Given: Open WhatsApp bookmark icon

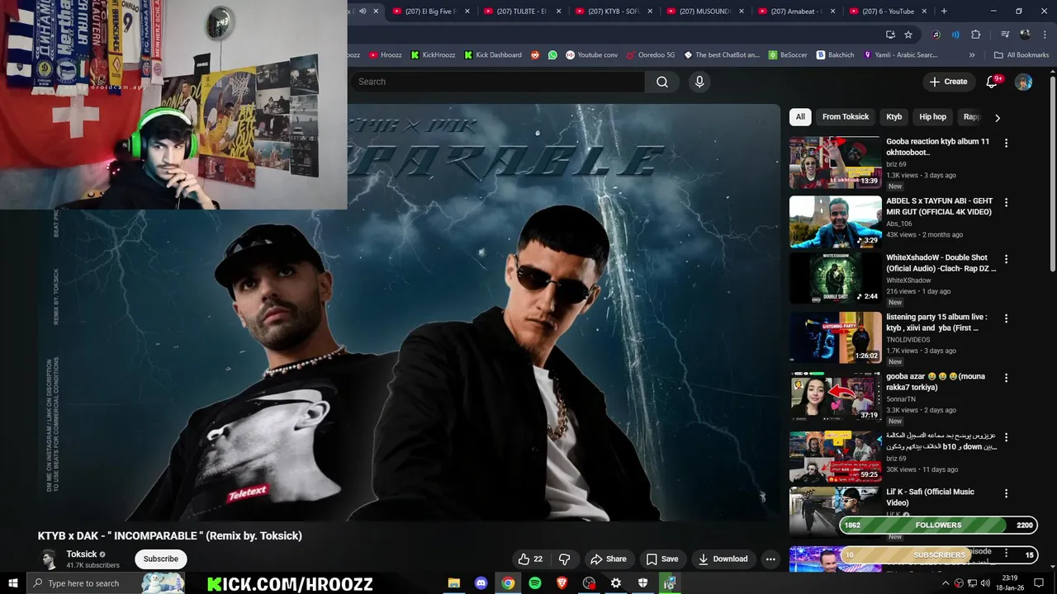Looking at the screenshot, I should click(x=552, y=55).
